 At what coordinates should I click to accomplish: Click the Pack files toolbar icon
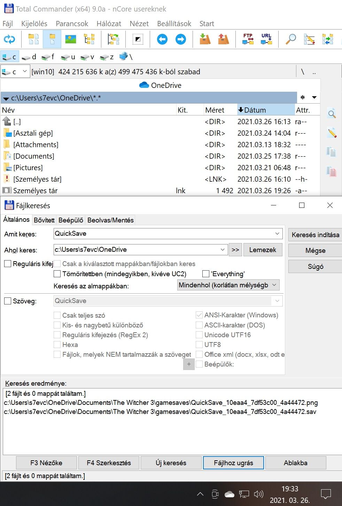205,39
